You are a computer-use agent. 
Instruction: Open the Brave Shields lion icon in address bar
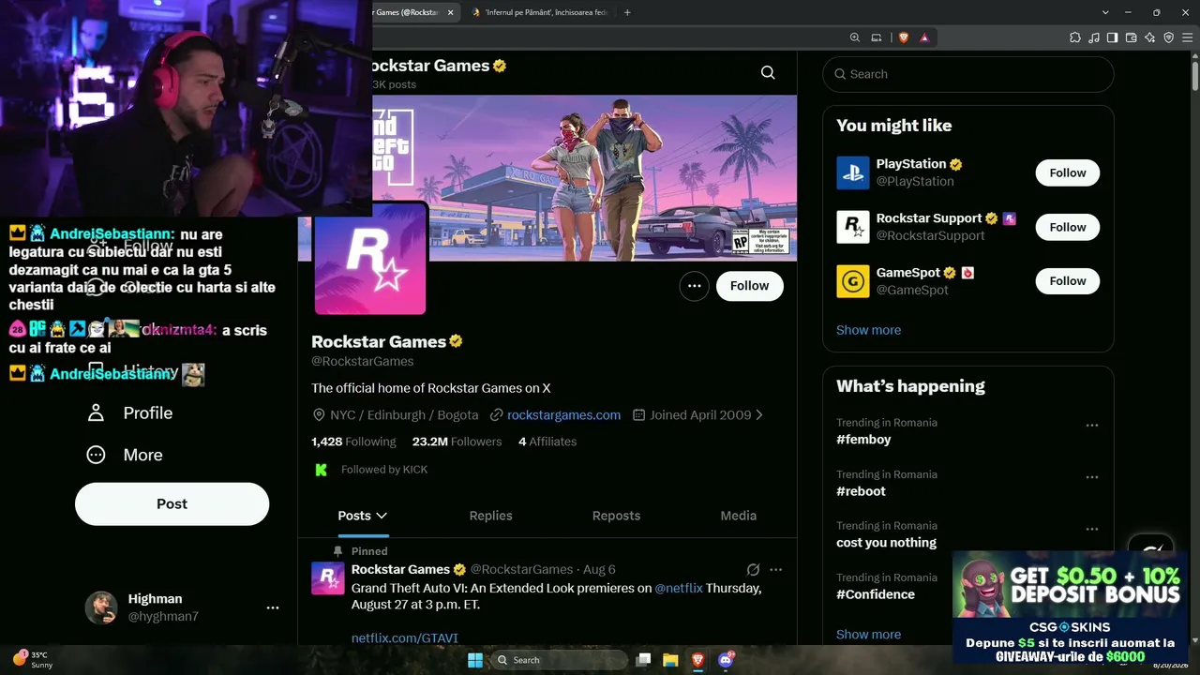[904, 37]
